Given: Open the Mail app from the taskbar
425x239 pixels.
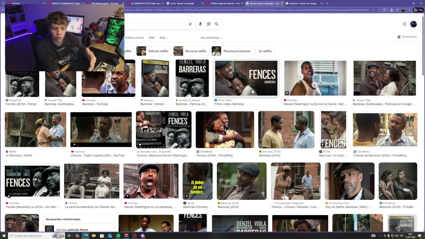Looking at the screenshot, I should (110, 236).
